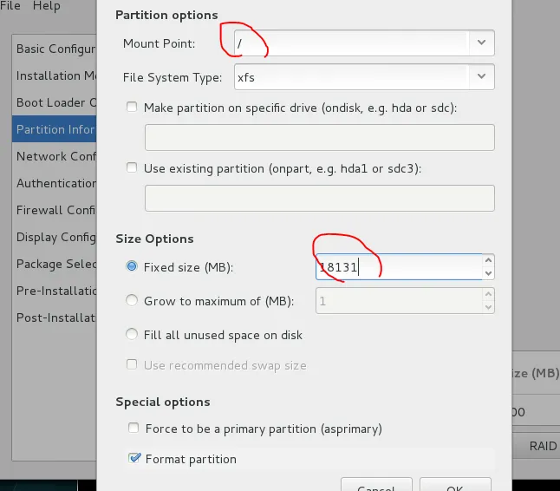Decrease fixed size with down arrow
The image size is (560, 491).
coord(488,273)
